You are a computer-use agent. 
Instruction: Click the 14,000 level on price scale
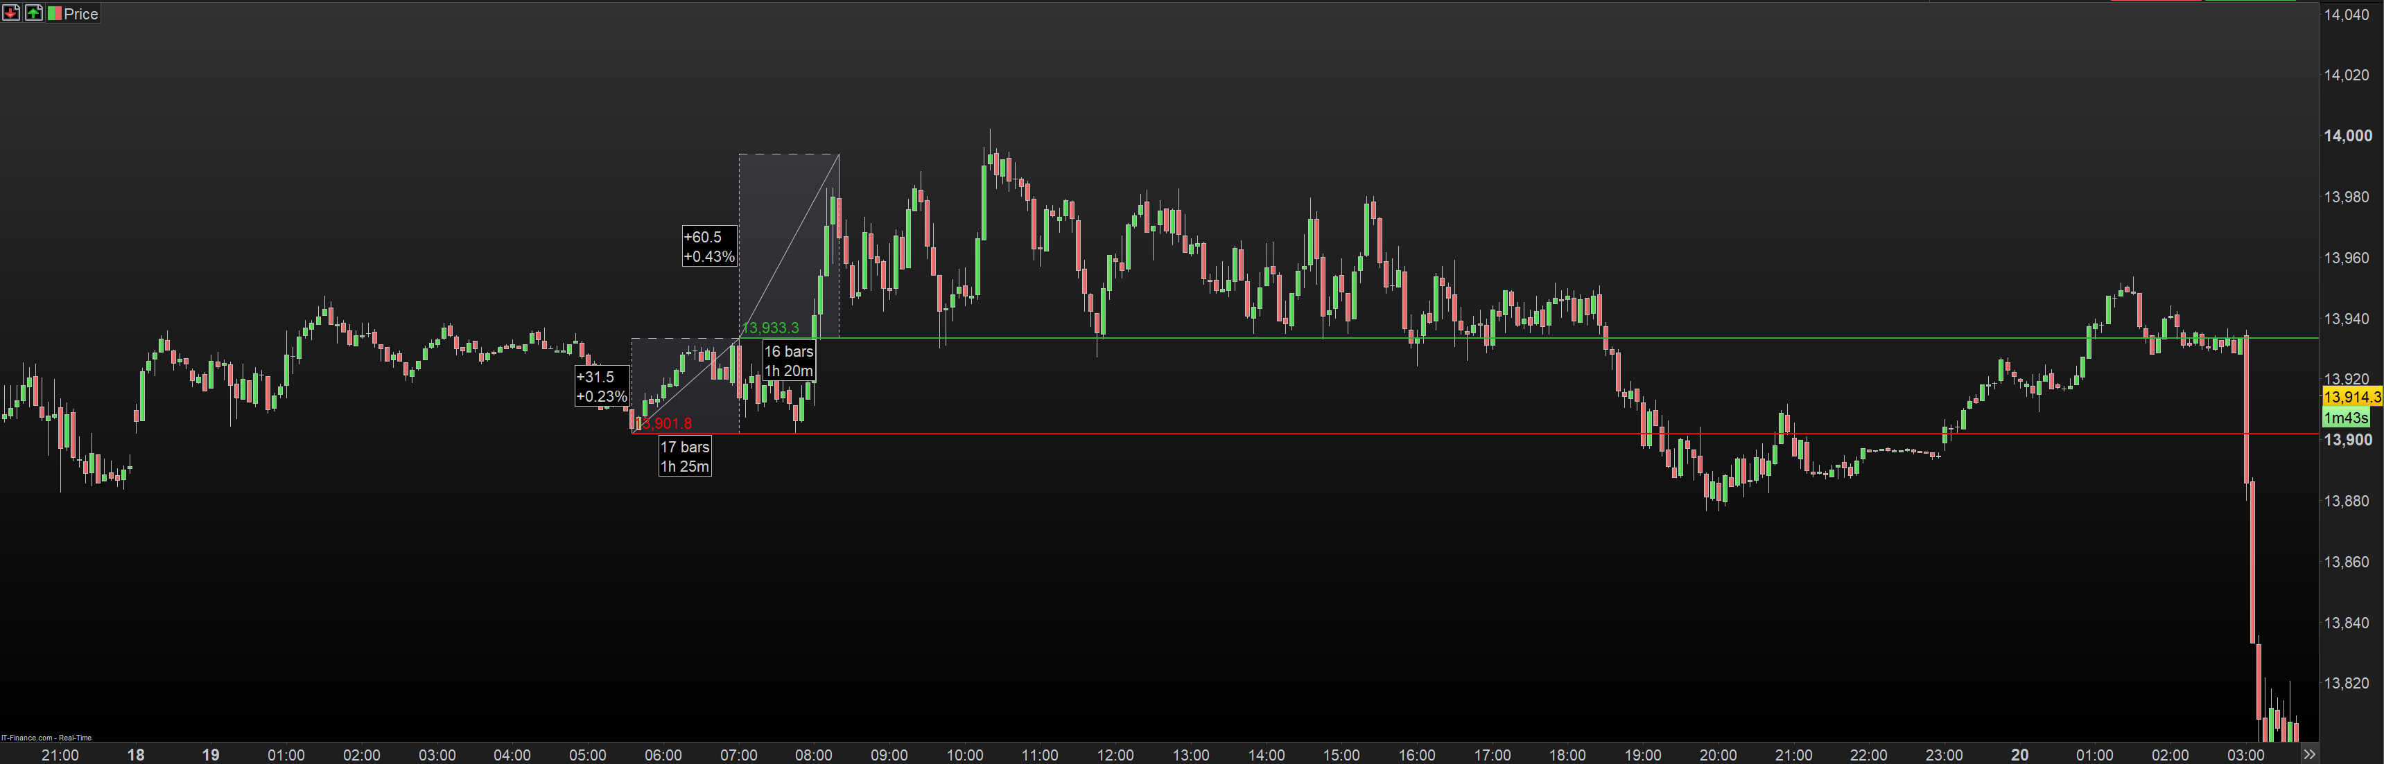click(x=2348, y=136)
